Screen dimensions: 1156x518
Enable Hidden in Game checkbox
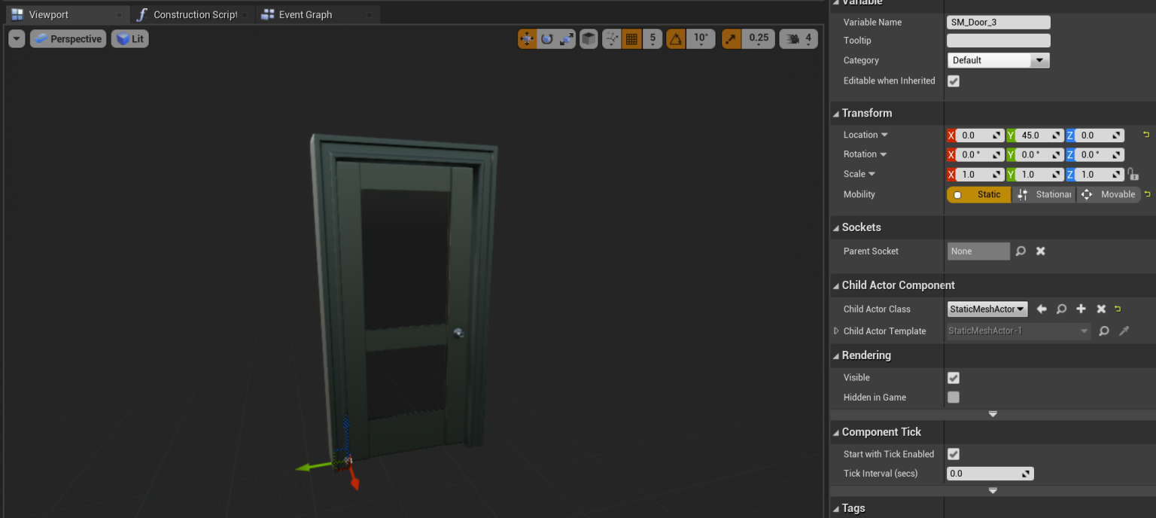coord(954,398)
